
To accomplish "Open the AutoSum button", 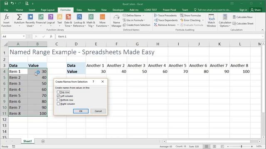I will pos(19,20).
